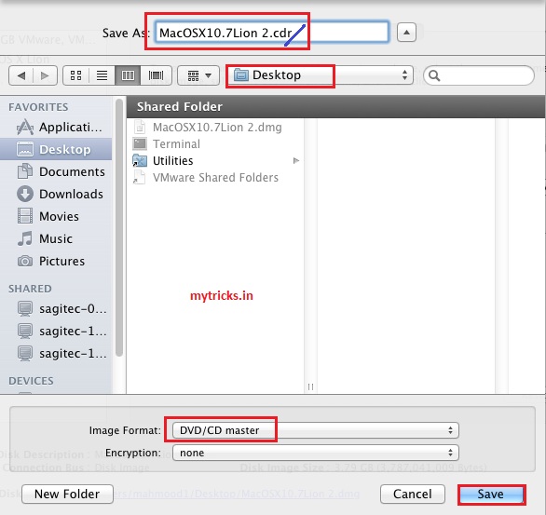Click the Documents icon in the sidebar
The image size is (546, 515).
point(25,171)
